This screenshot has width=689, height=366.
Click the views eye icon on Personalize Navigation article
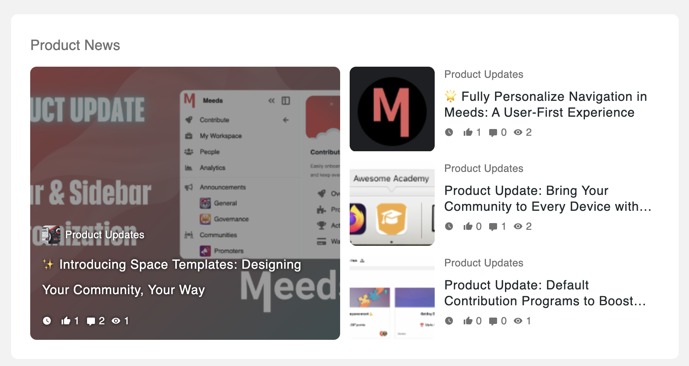pos(518,132)
